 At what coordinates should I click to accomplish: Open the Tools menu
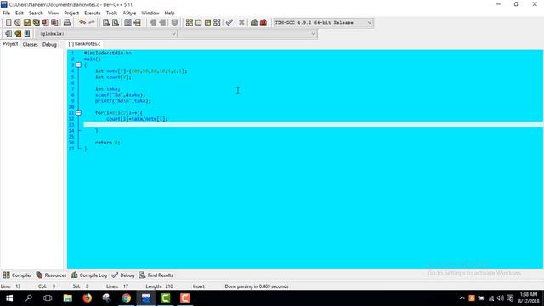111,13
